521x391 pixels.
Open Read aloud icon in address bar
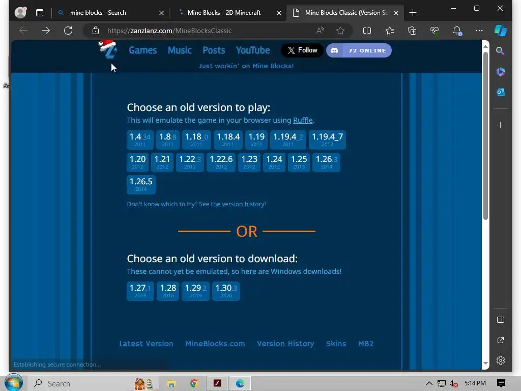tap(320, 31)
